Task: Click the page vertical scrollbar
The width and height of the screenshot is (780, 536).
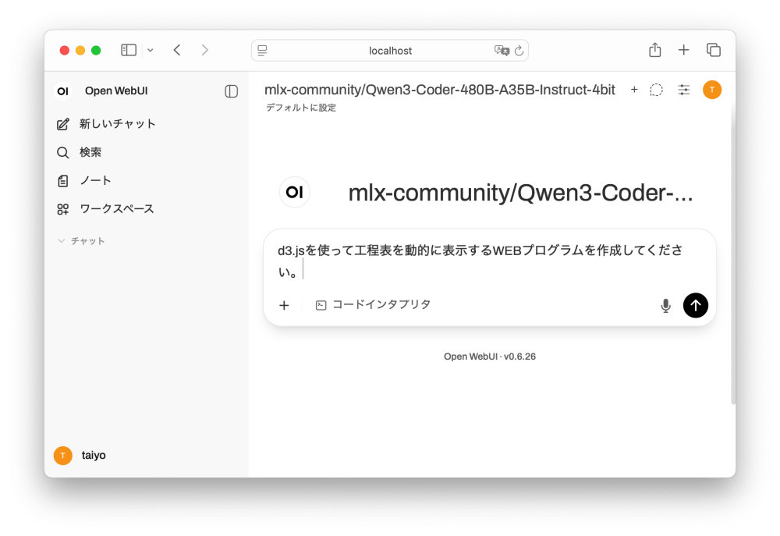Action: (732, 255)
